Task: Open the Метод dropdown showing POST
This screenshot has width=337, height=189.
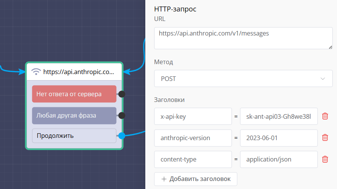Action: tap(243, 79)
